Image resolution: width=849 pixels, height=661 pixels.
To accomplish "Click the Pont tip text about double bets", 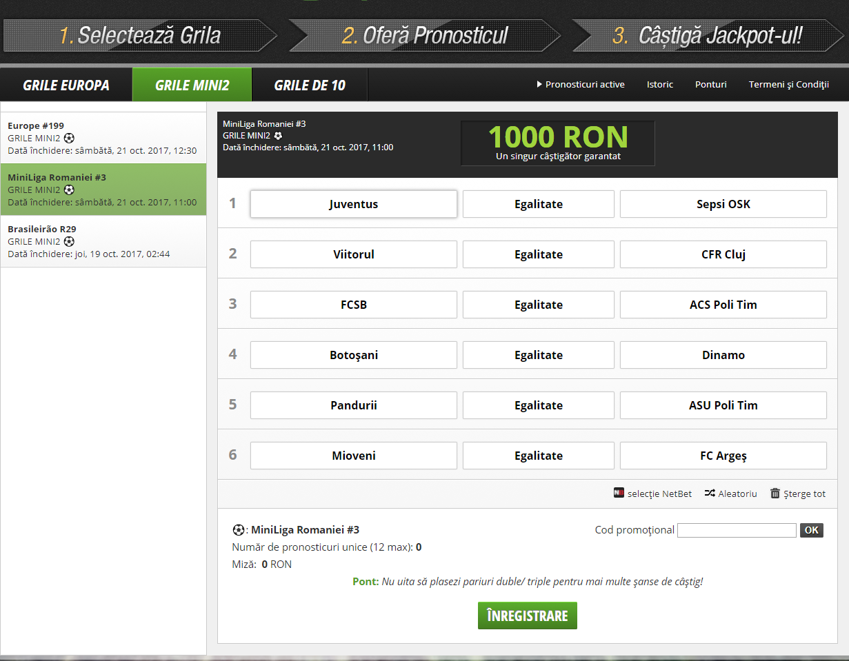I will tap(528, 582).
